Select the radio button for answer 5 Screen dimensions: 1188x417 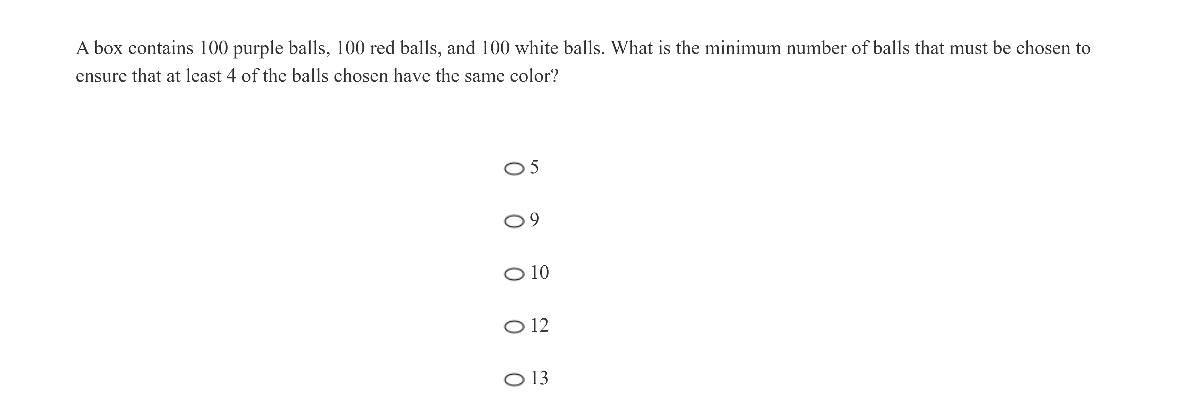click(x=514, y=169)
